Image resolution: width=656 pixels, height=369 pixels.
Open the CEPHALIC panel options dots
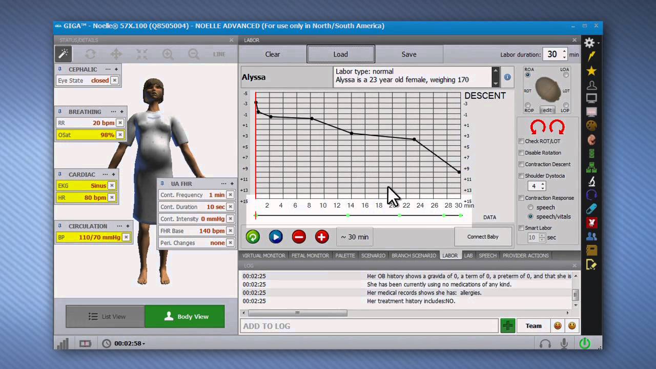tap(108, 69)
